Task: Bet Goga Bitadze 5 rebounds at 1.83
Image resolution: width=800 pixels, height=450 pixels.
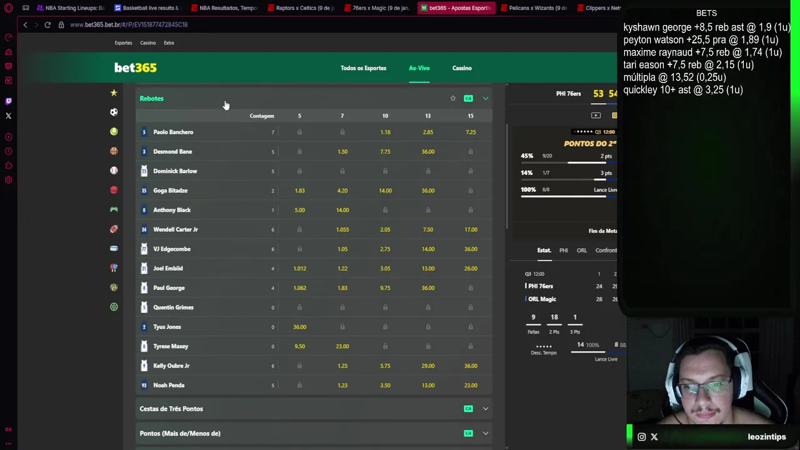Action: (x=300, y=191)
